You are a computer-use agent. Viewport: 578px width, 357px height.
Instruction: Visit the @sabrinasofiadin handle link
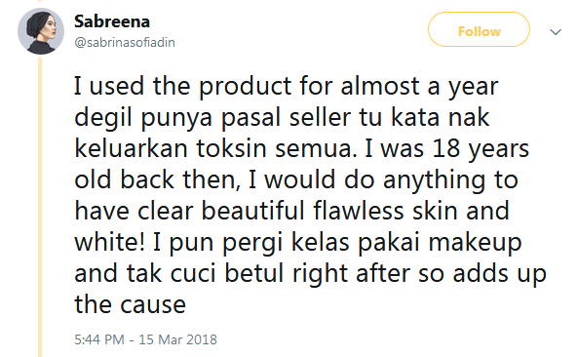[x=125, y=42]
